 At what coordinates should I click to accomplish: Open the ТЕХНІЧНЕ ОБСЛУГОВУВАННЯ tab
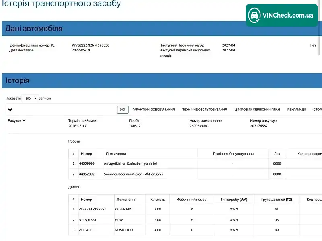click(x=205, y=110)
